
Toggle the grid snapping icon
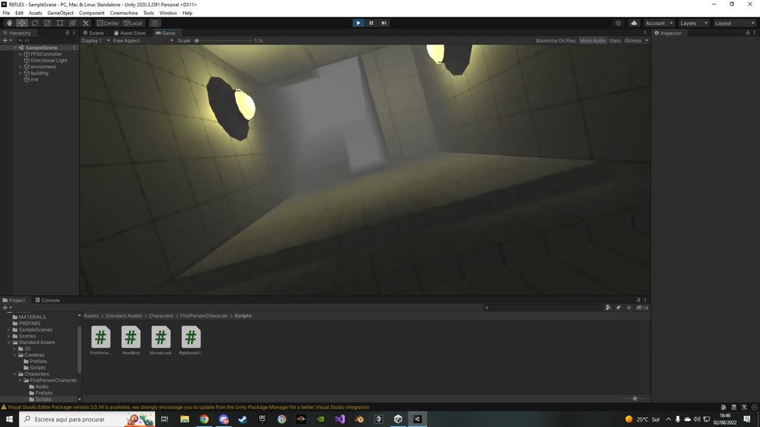click(x=155, y=23)
